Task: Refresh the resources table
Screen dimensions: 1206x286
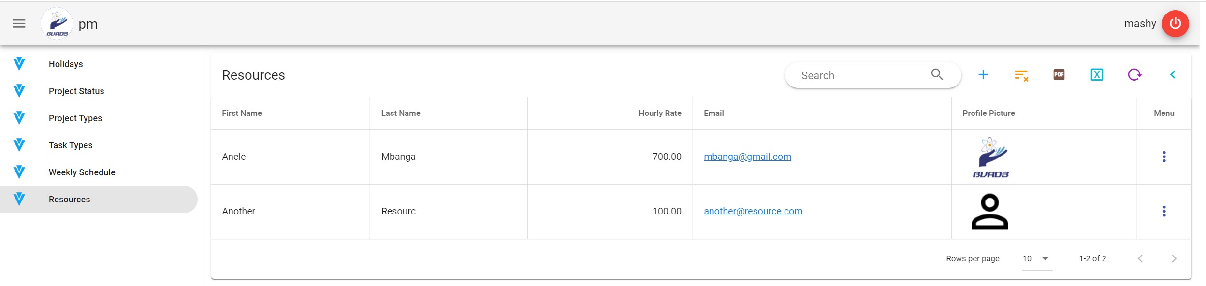Action: [x=1134, y=75]
